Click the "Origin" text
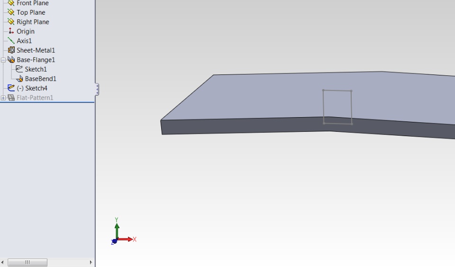455x267 pixels. click(x=26, y=31)
